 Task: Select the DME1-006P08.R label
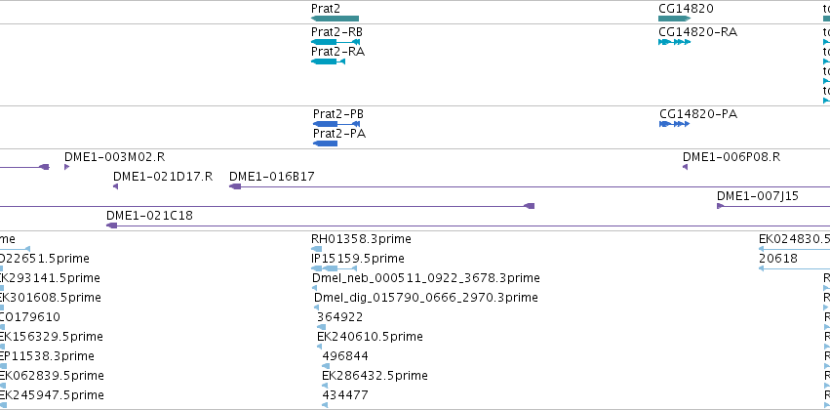731,157
